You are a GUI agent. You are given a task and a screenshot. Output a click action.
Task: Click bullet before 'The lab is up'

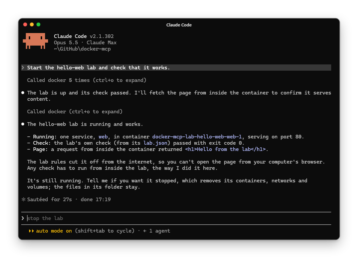(23, 93)
